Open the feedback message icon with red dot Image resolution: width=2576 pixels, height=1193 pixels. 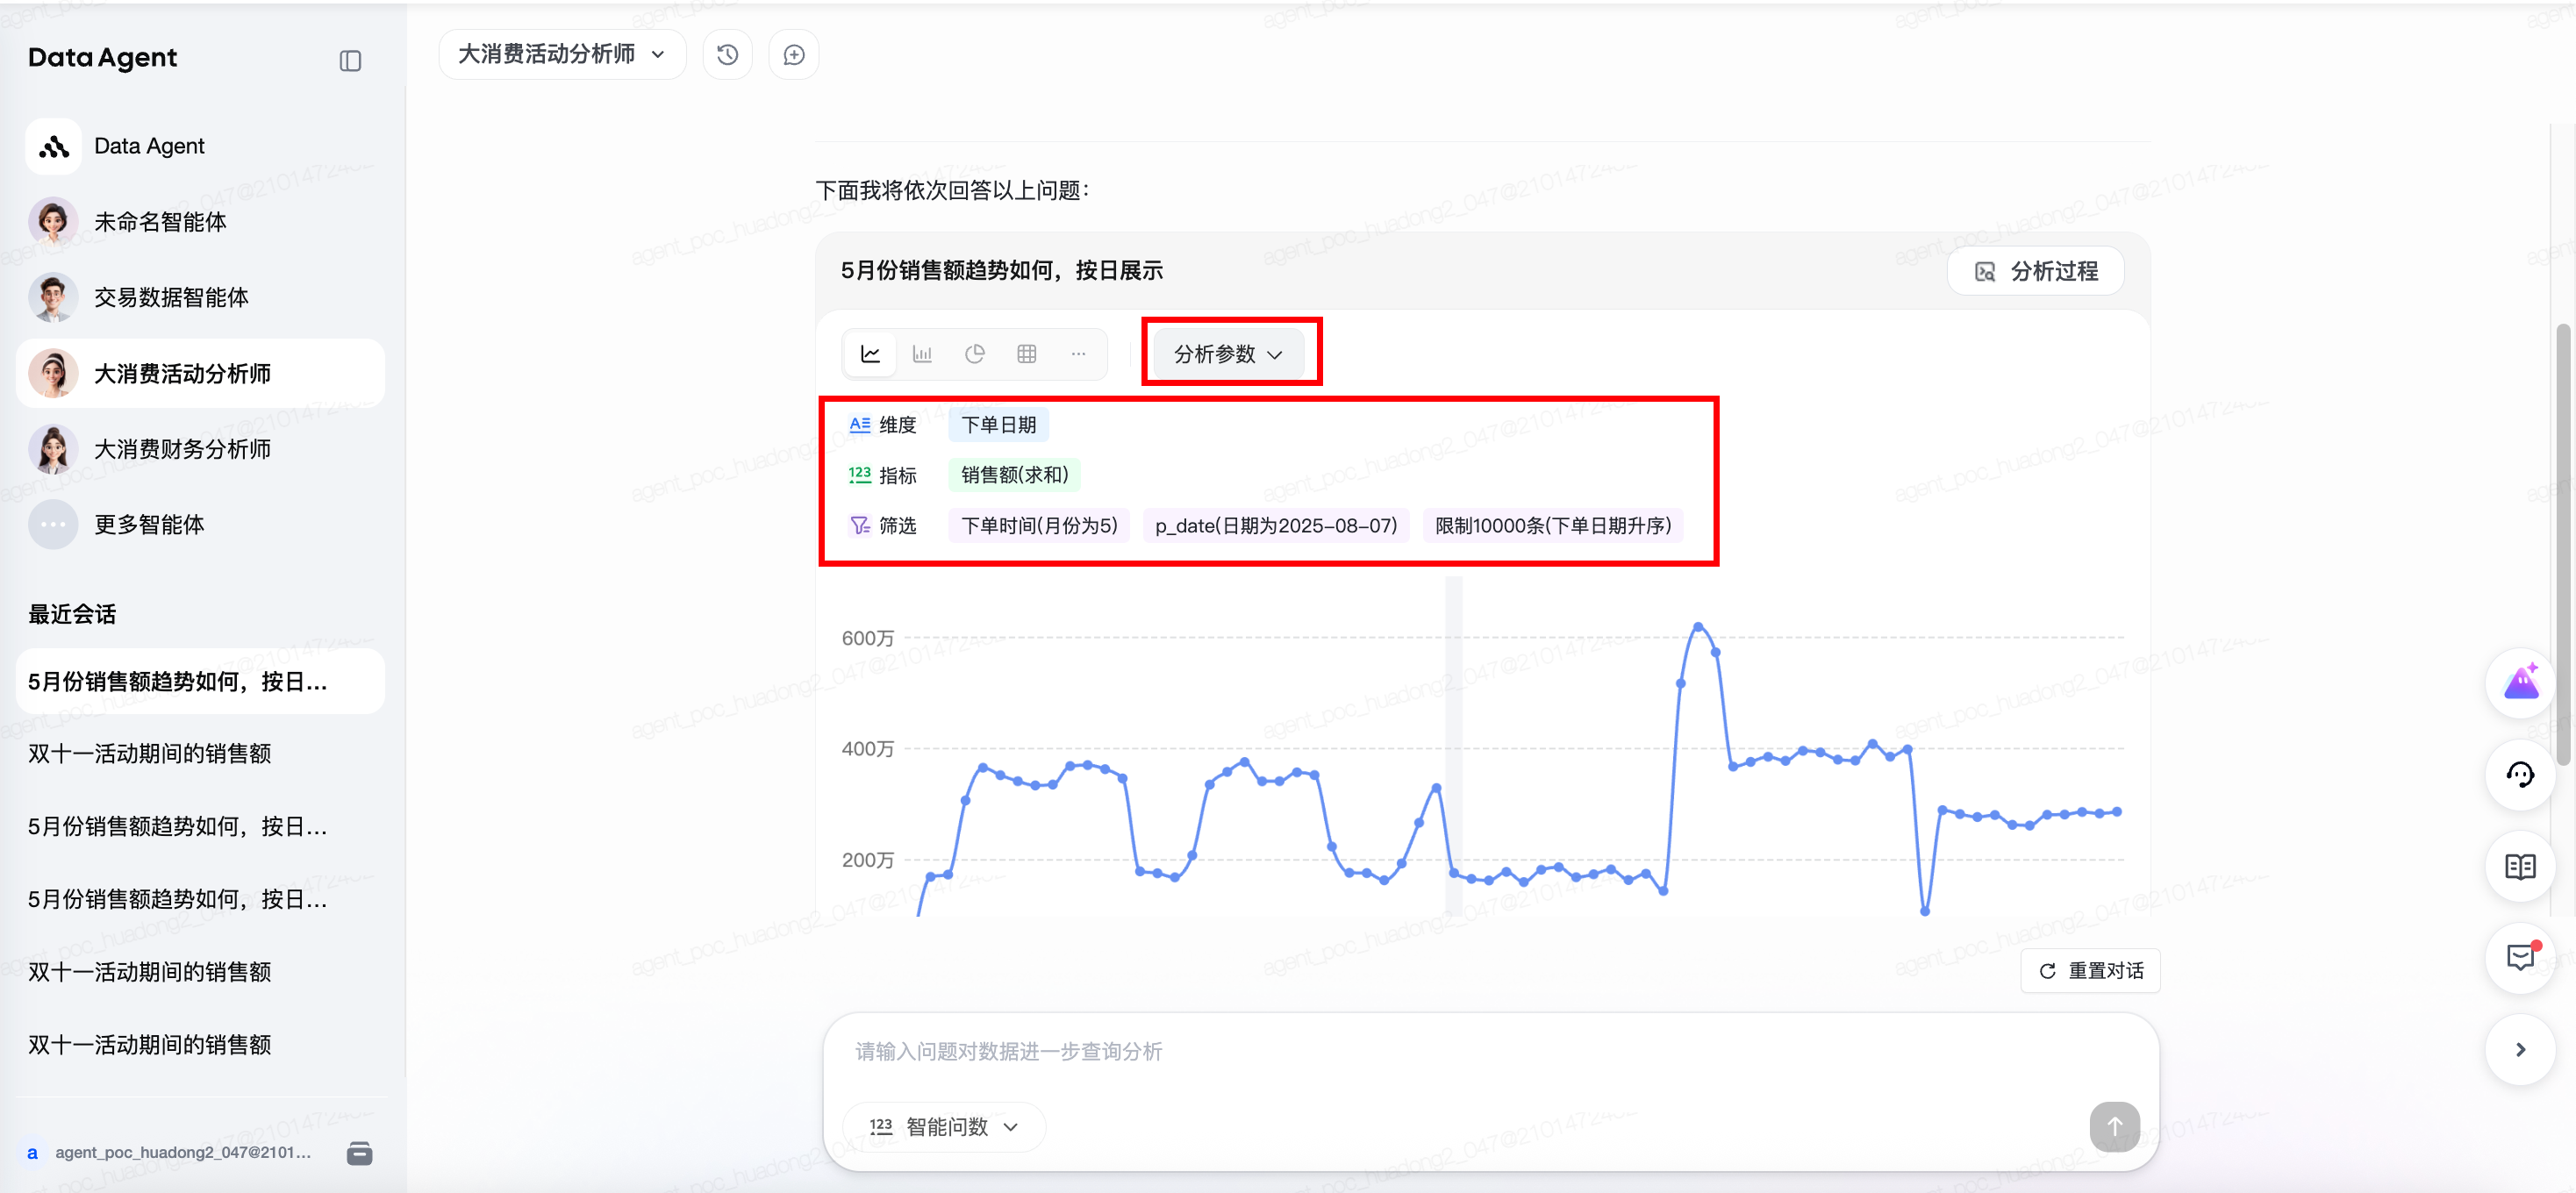[x=2520, y=957]
